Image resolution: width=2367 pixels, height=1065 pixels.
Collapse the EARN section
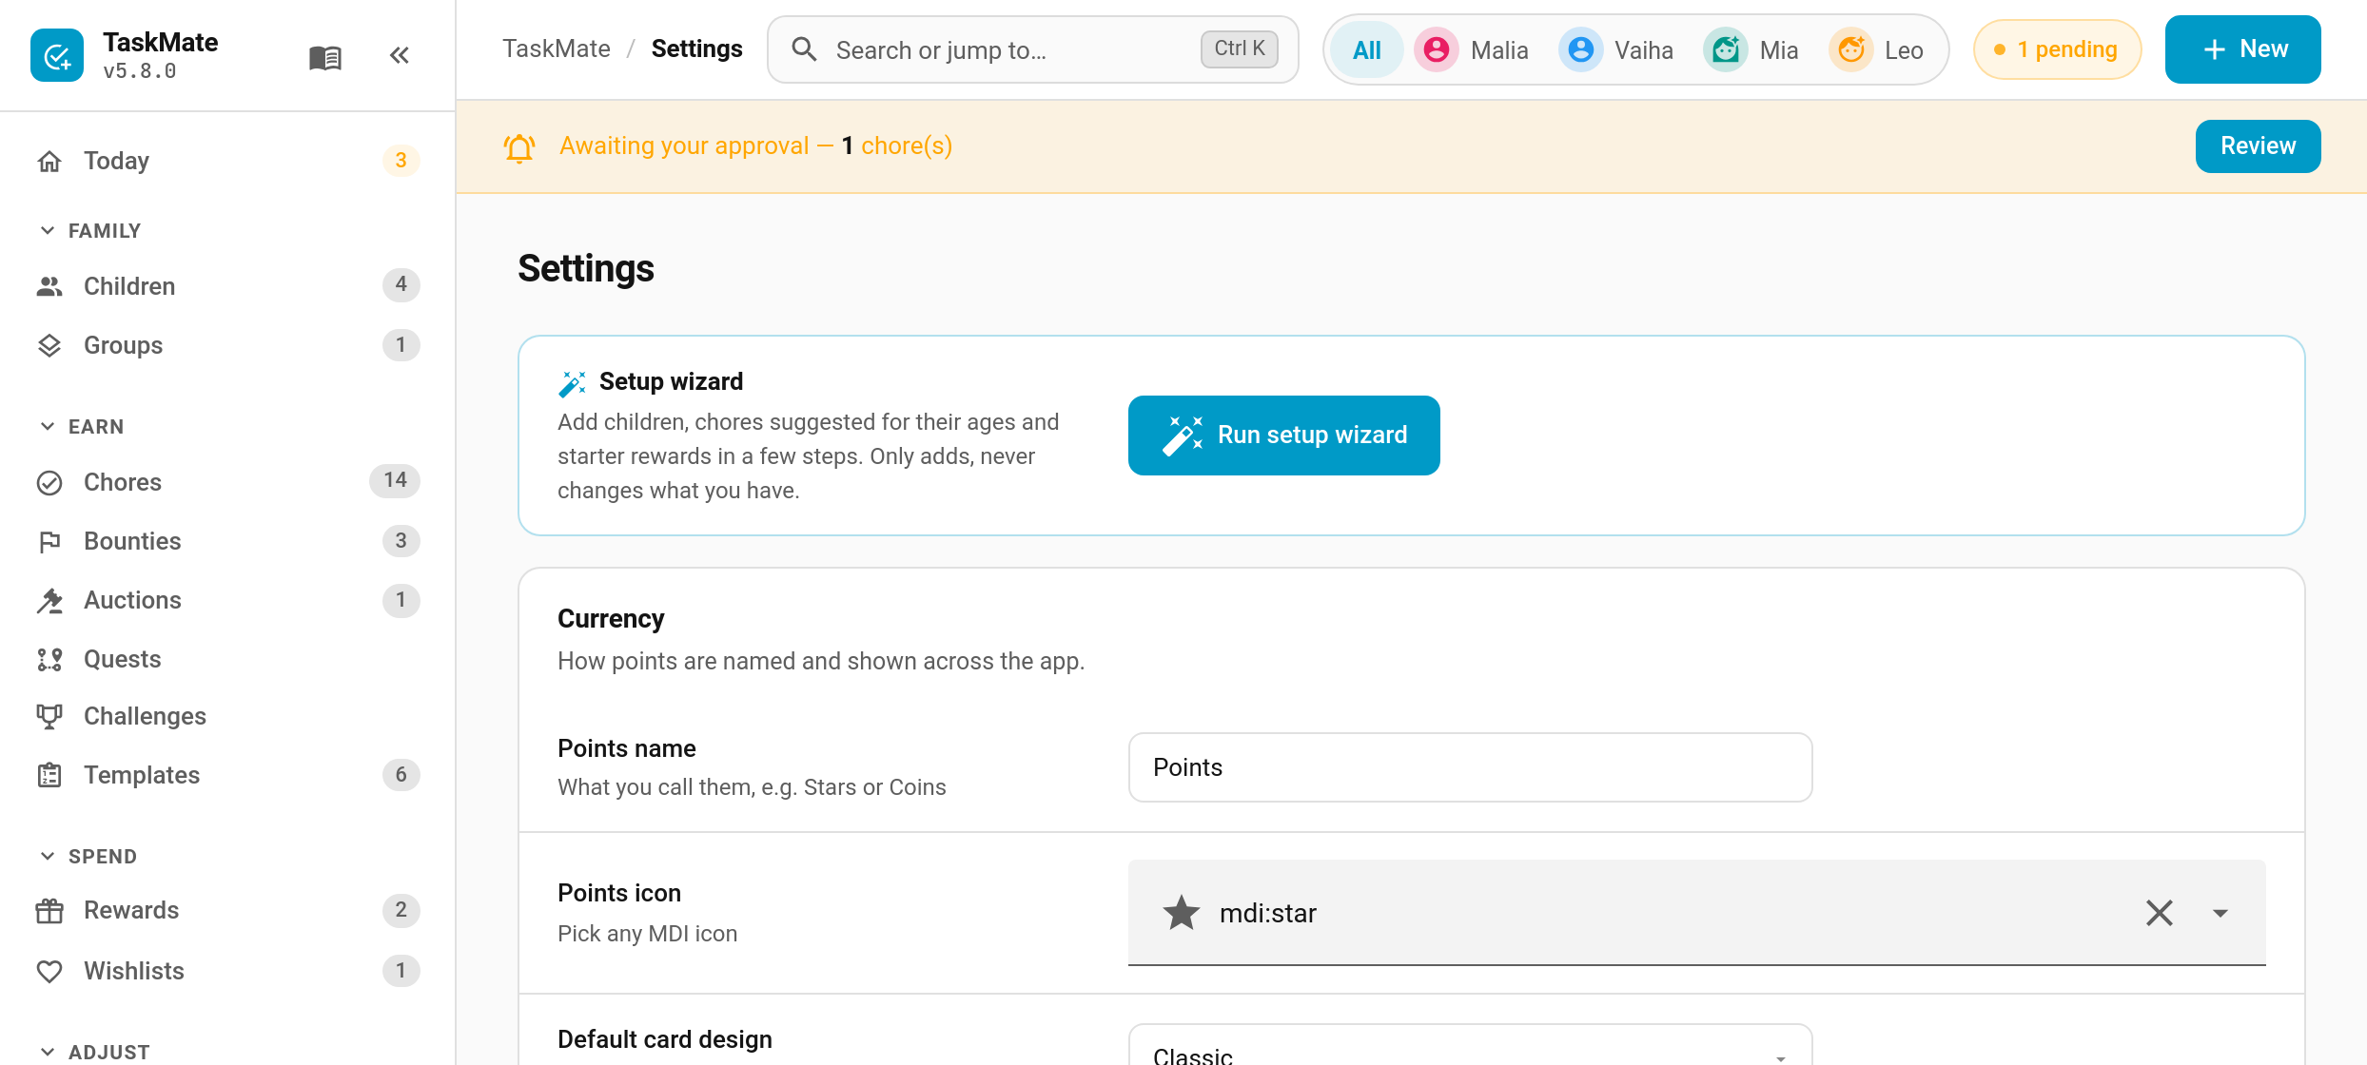(82, 427)
